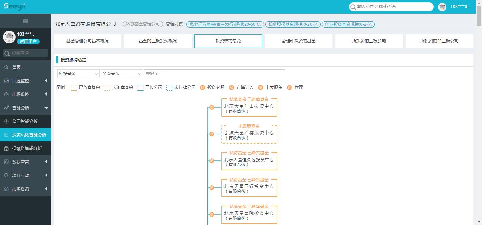Screen dimensions: 482x225
Task: Click the search magnifier in top search box
Action: tap(353, 7)
